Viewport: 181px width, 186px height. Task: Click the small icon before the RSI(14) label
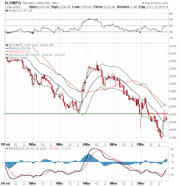pos(7,11)
